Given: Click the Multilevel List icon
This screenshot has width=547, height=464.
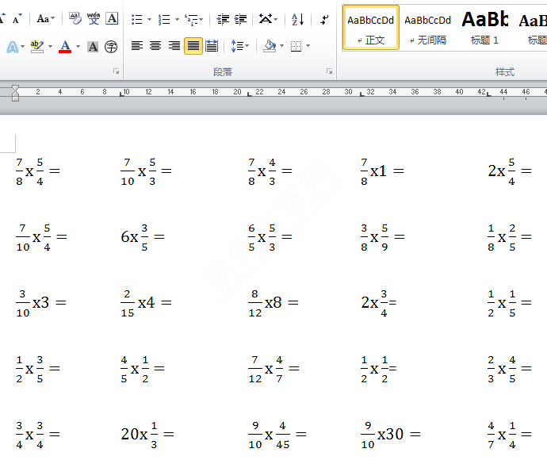Looking at the screenshot, I should 191,19.
